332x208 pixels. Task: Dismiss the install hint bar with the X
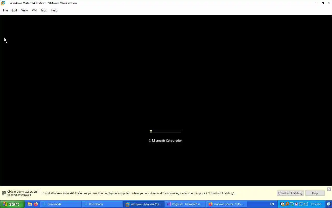(329, 189)
